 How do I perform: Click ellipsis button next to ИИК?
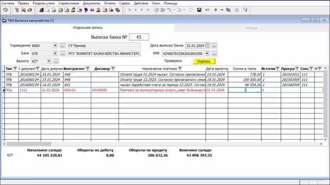(214, 53)
